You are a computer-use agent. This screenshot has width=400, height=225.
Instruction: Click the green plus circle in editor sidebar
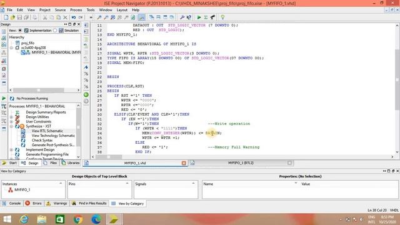click(x=86, y=94)
